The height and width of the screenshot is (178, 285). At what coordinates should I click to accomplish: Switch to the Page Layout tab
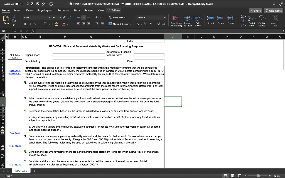point(45,10)
